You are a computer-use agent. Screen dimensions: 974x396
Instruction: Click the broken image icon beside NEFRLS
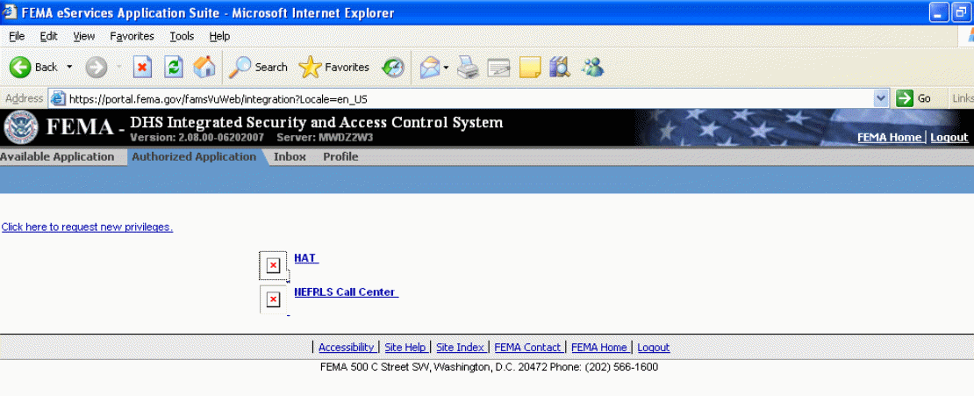point(273,299)
